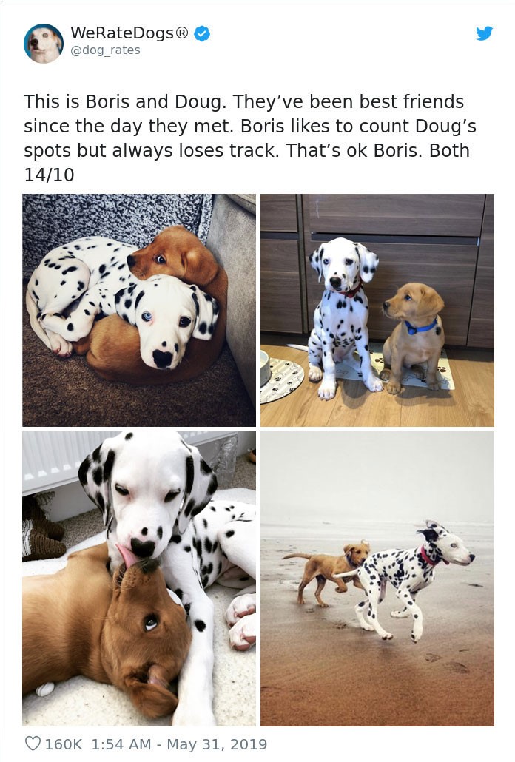Click the Dalmatian's pink tongue in photo

[x=127, y=556]
